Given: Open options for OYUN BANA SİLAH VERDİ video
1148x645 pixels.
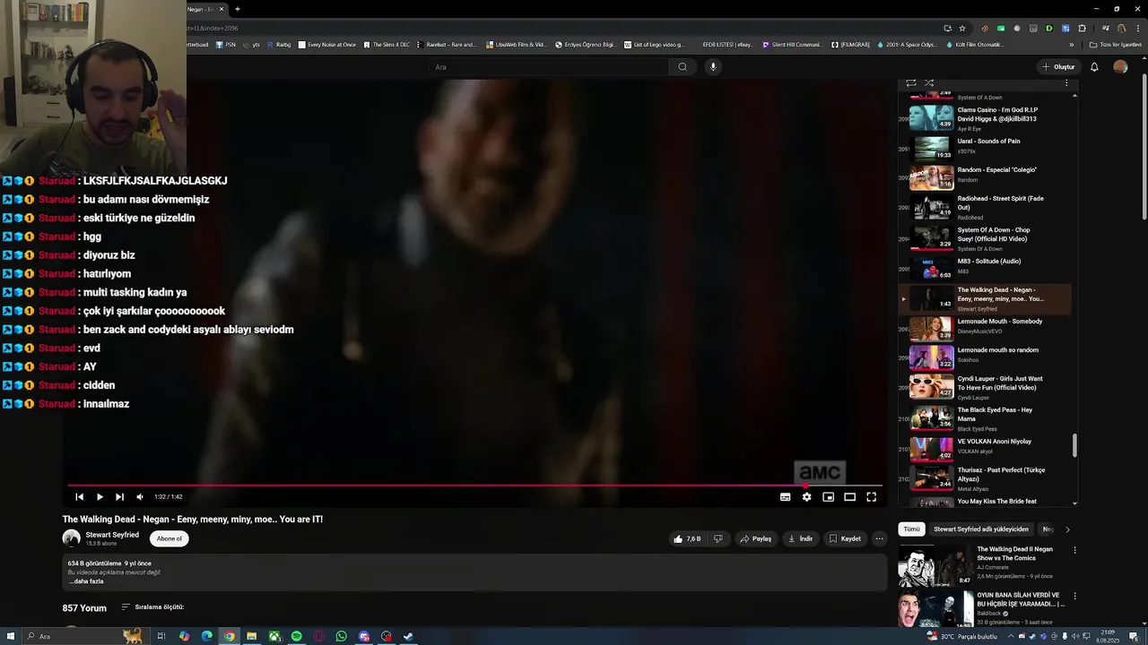Looking at the screenshot, I should [1074, 596].
